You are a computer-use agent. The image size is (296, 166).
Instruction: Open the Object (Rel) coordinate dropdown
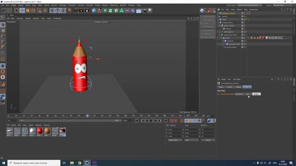coord(175,140)
